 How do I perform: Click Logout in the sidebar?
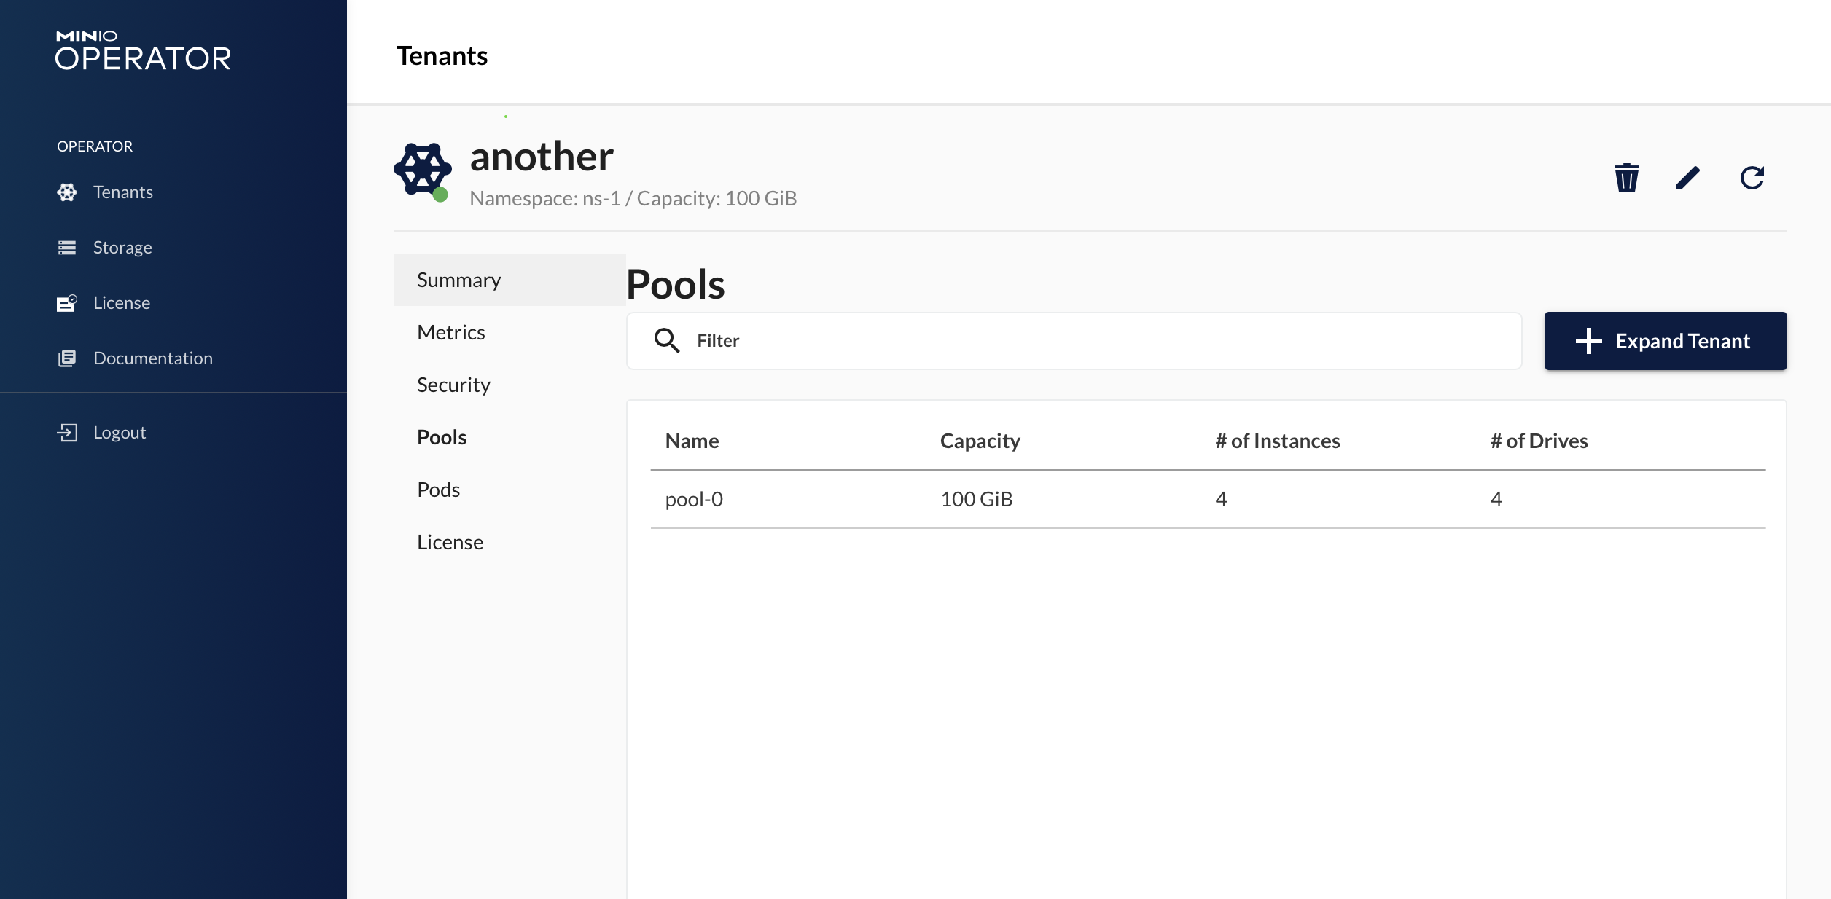tap(120, 433)
